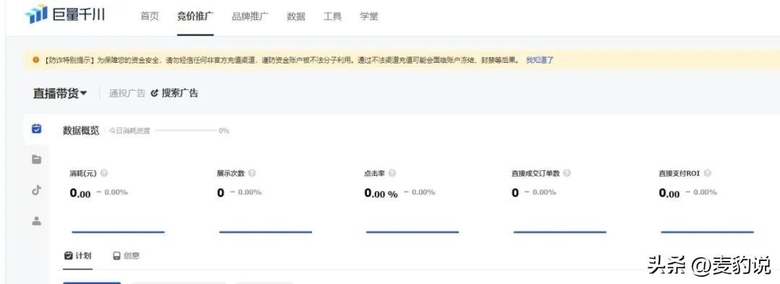Click the 今日消耗进度 progress bar
Screen dimensions: 780x284
coord(186,130)
